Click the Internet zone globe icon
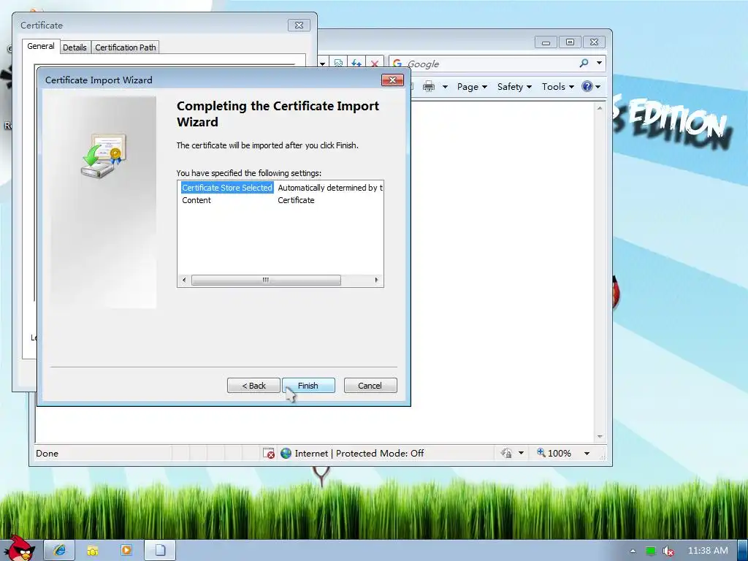The image size is (748, 561). (x=286, y=453)
